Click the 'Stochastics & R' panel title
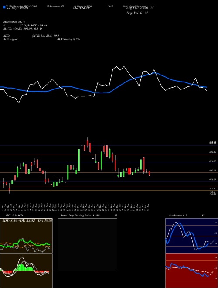Screen dimensions: 218x288 (x=178, y=216)
